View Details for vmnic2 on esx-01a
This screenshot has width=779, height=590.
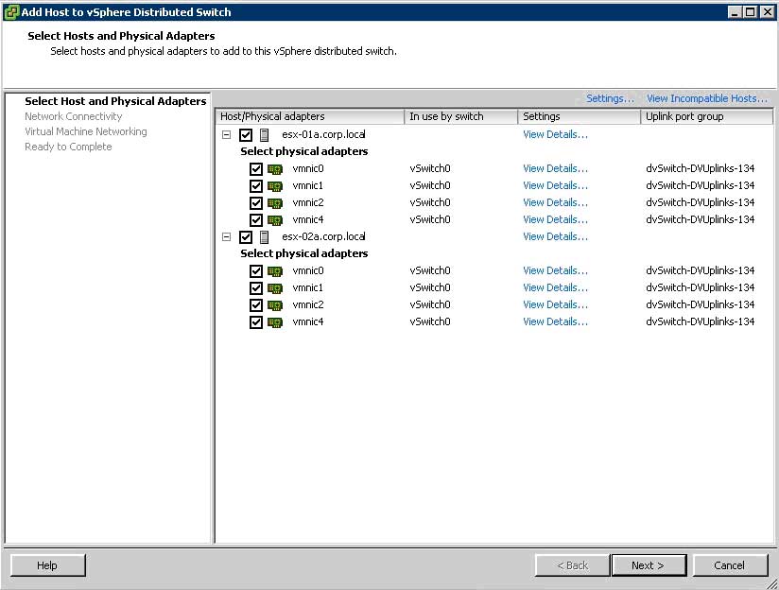coord(555,202)
